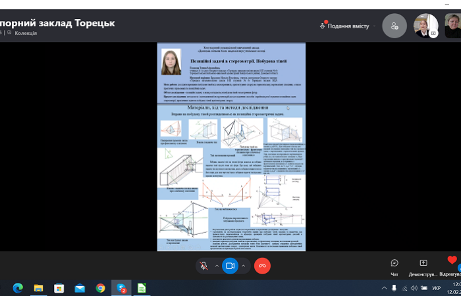Show hidden system tray icons
The width and height of the screenshot is (461, 296).
384,288
